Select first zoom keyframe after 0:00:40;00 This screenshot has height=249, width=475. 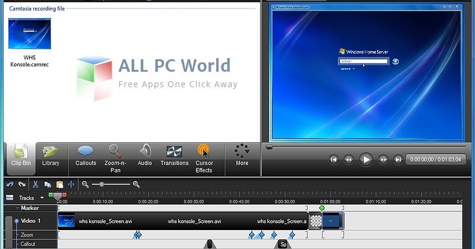[251, 235]
